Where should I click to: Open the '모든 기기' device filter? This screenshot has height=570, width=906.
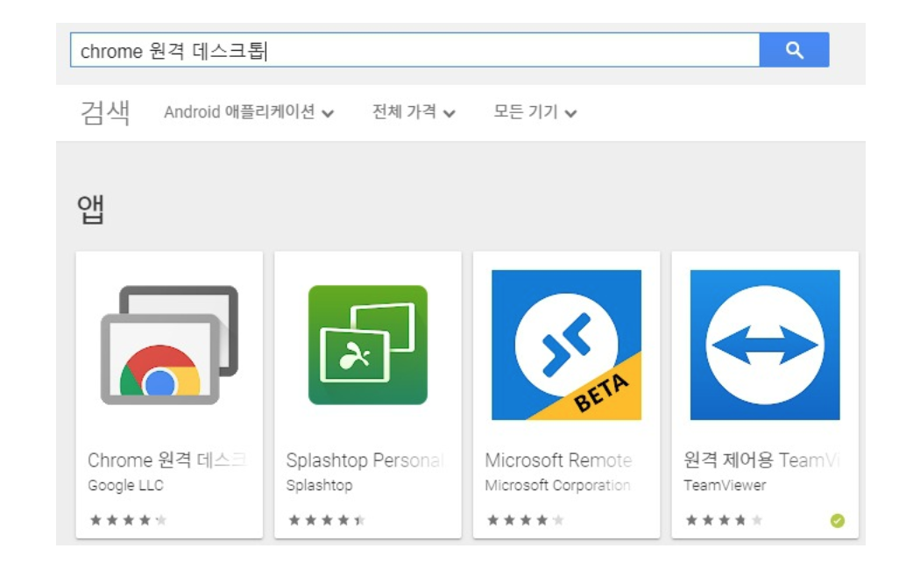pyautogui.click(x=535, y=111)
